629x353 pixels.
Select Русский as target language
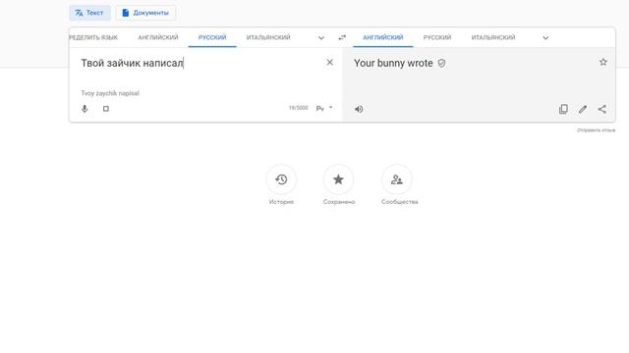point(437,37)
